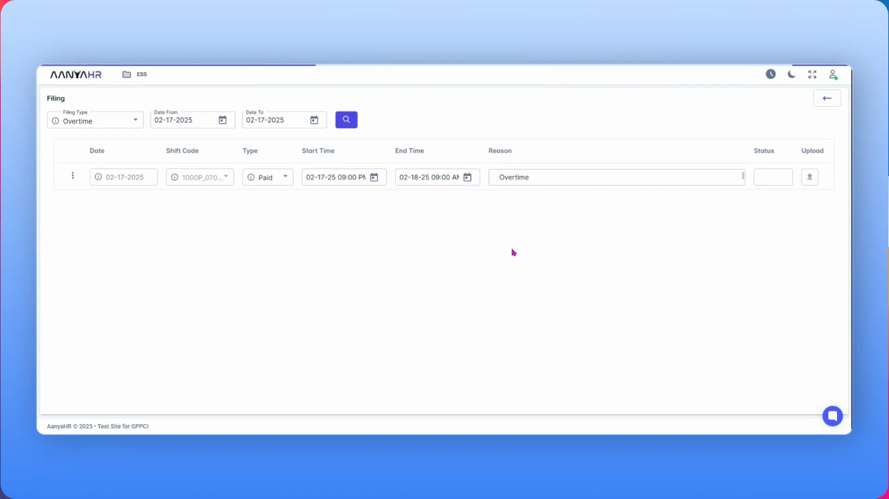Screen dimensions: 889x499
Task: Expand the Shift Code dropdown
Action: click(x=225, y=177)
